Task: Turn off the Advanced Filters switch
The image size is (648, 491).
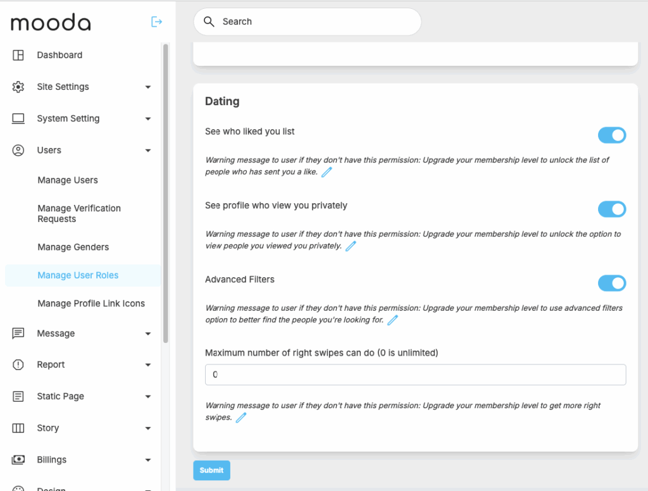Action: click(x=611, y=283)
